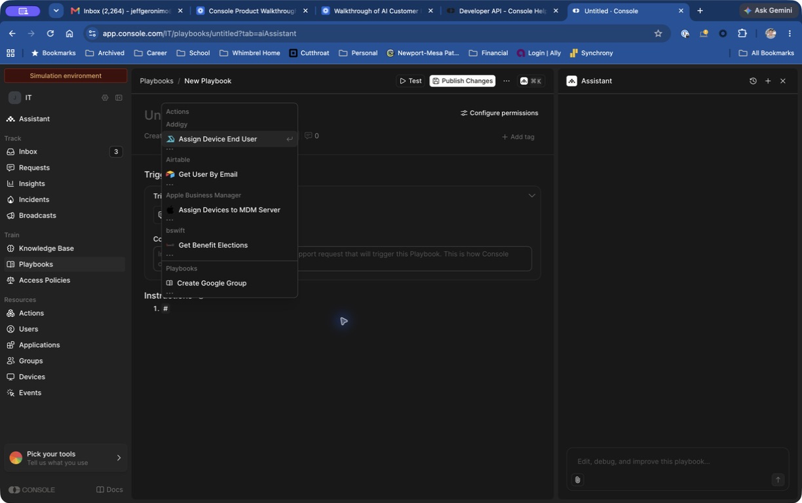
Task: Switch to Walkthrough of AI Customer tab
Action: (x=377, y=10)
